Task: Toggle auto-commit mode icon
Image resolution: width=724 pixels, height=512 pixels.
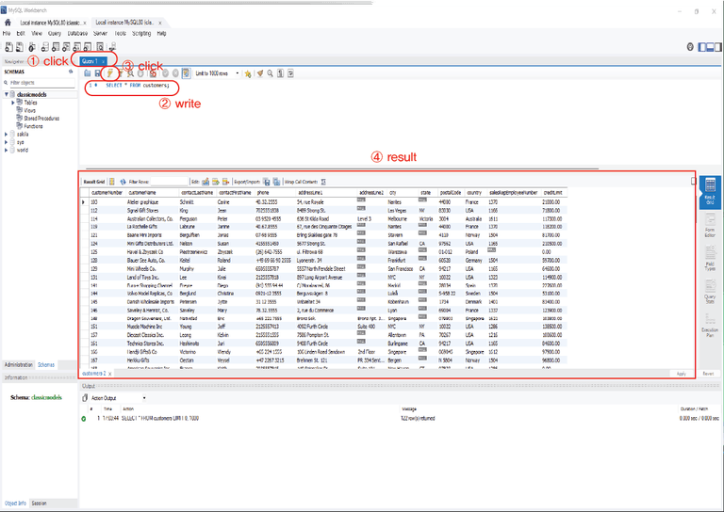Action: pyautogui.click(x=186, y=73)
